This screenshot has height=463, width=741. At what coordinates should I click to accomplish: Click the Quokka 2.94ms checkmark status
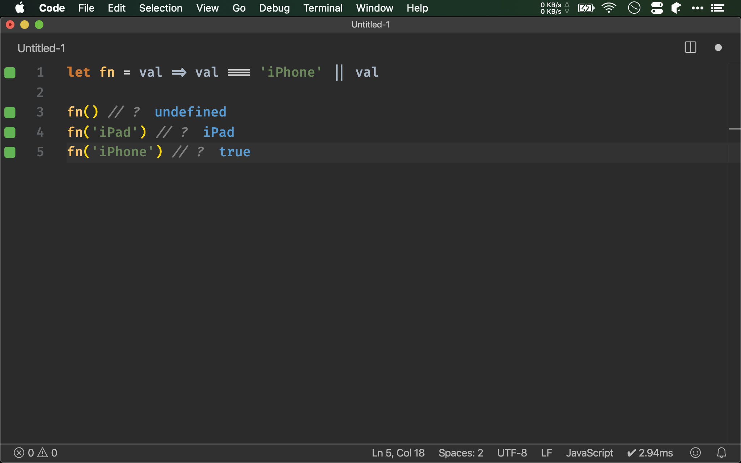pos(650,453)
